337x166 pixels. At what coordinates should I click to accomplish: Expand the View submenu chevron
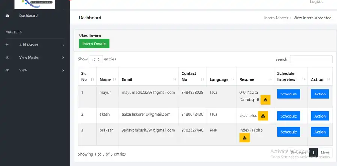[x=63, y=71]
